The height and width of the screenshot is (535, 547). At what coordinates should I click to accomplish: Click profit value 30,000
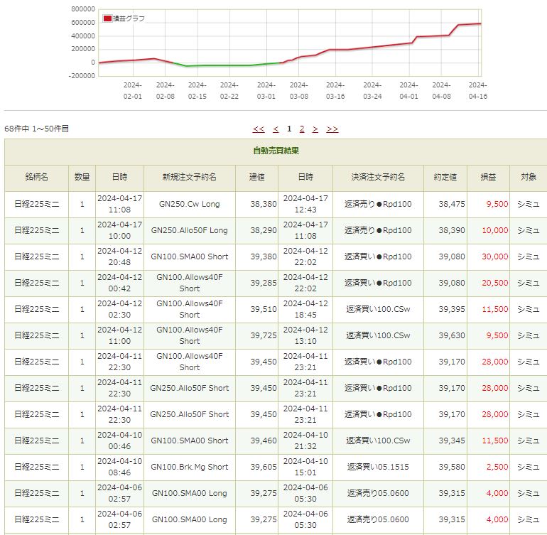coord(494,256)
